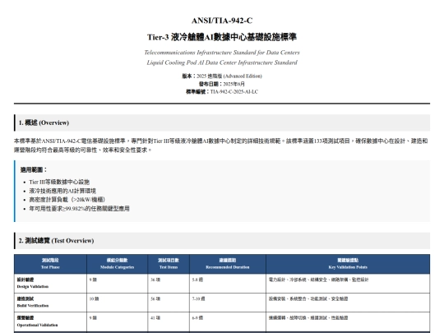Click the Design Validation key points cell
The width and height of the screenshot is (444, 333).
tap(348, 283)
